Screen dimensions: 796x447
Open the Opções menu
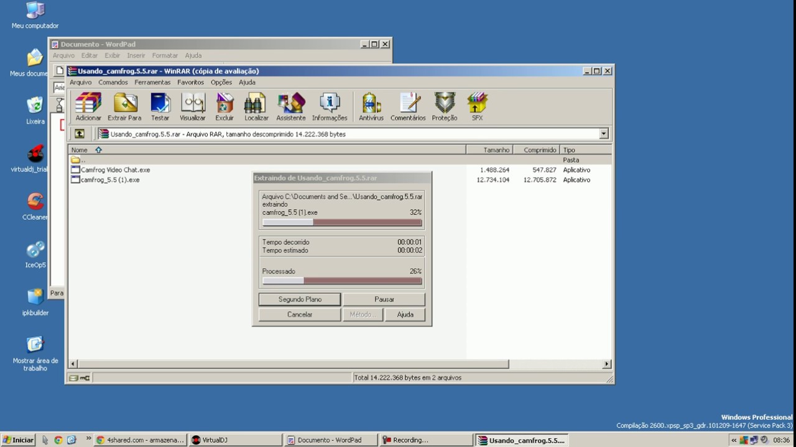(221, 82)
